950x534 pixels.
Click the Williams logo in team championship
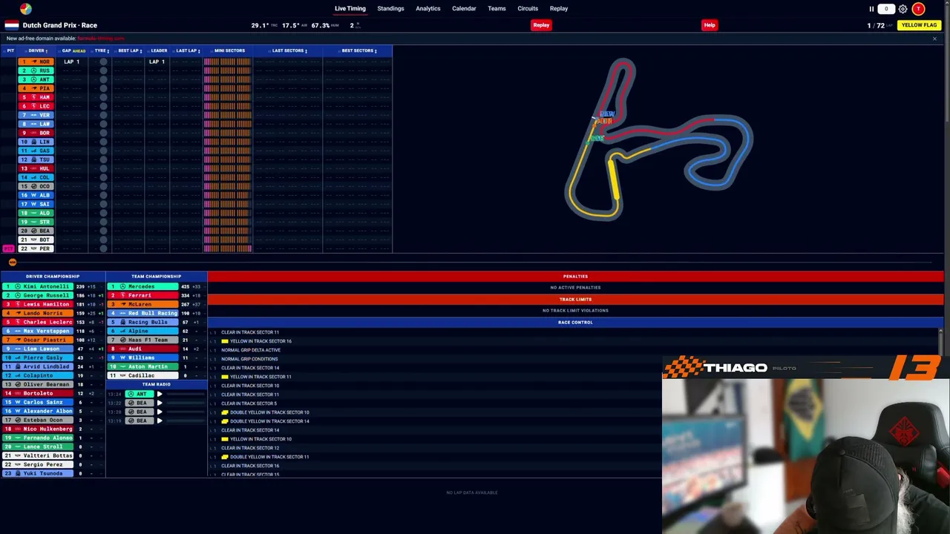pyautogui.click(x=123, y=357)
